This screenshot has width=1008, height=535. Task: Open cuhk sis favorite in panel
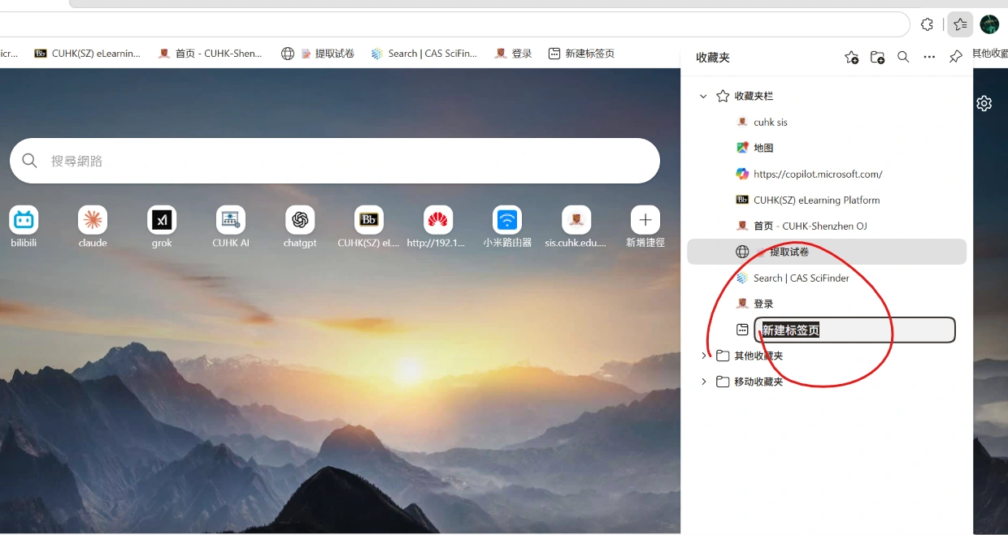[827, 122]
